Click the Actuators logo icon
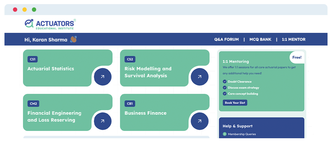 click(x=29, y=23)
